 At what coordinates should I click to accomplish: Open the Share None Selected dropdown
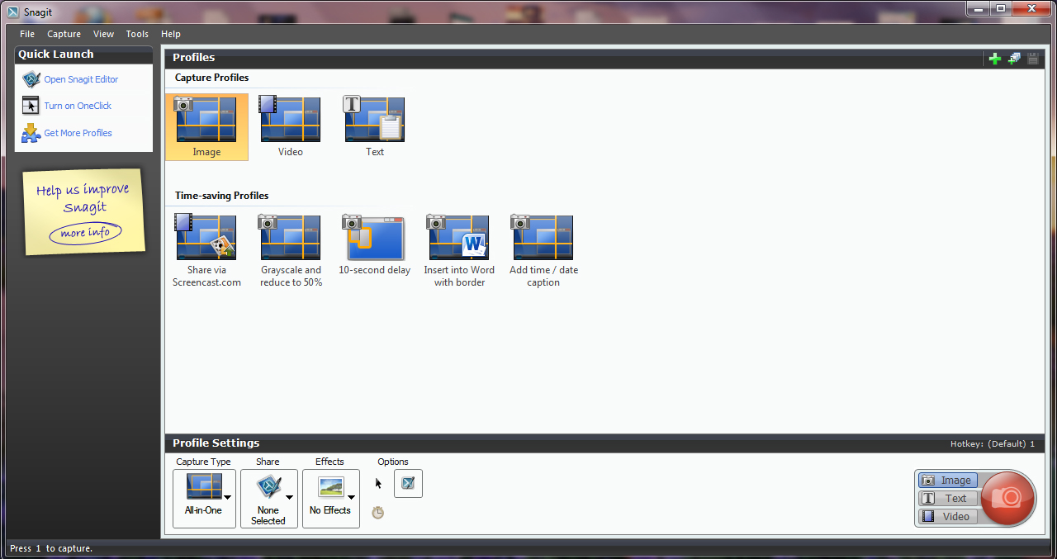(x=268, y=499)
